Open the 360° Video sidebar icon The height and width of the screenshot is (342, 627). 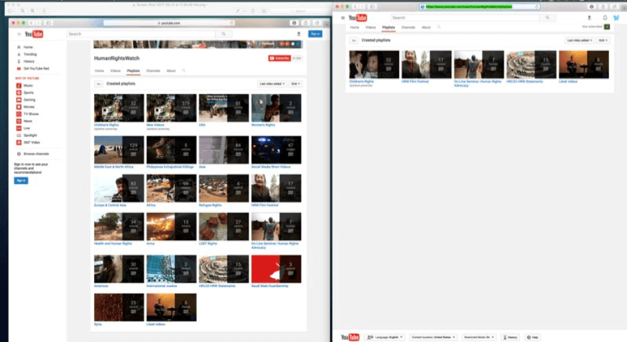pyautogui.click(x=19, y=142)
